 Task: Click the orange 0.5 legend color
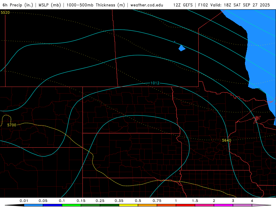(x=148, y=205)
